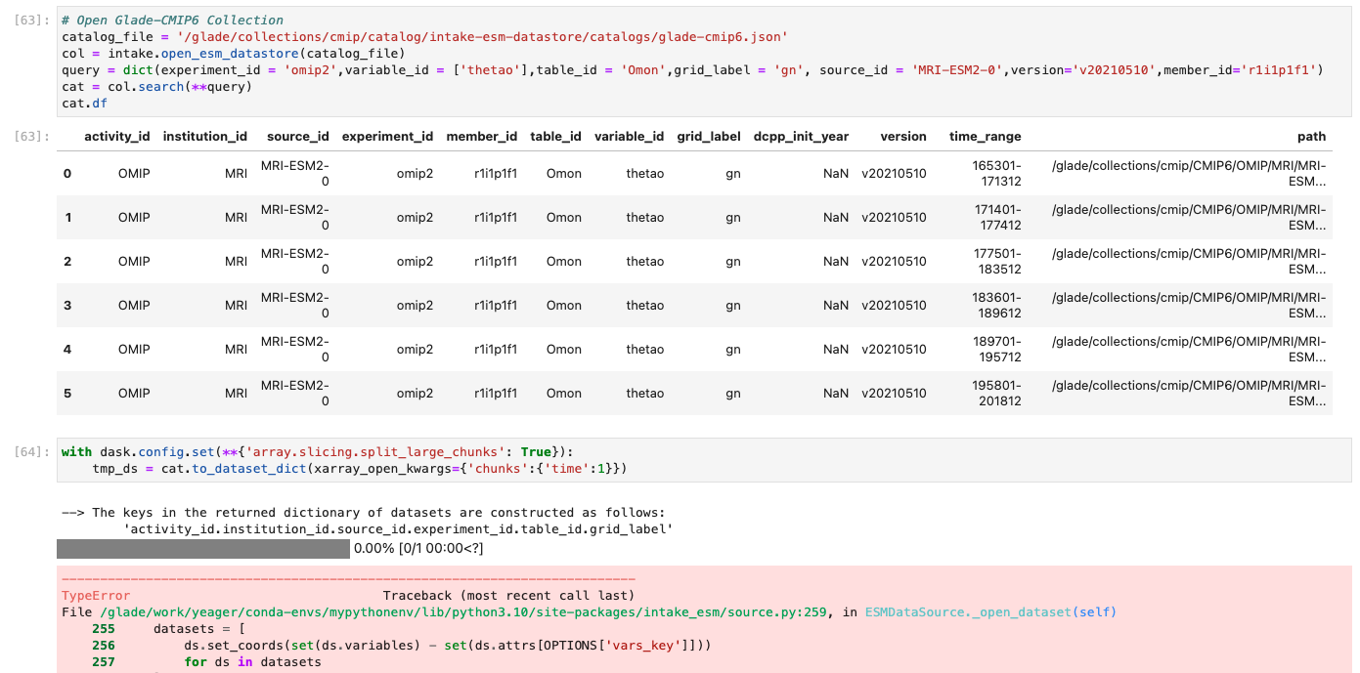Click time range 177501-183512 cell
The height and width of the screenshot is (673, 1360).
tap(996, 261)
